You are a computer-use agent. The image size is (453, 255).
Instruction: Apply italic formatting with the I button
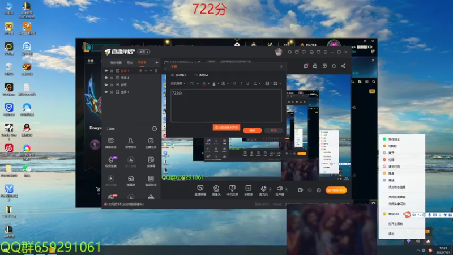(241, 83)
